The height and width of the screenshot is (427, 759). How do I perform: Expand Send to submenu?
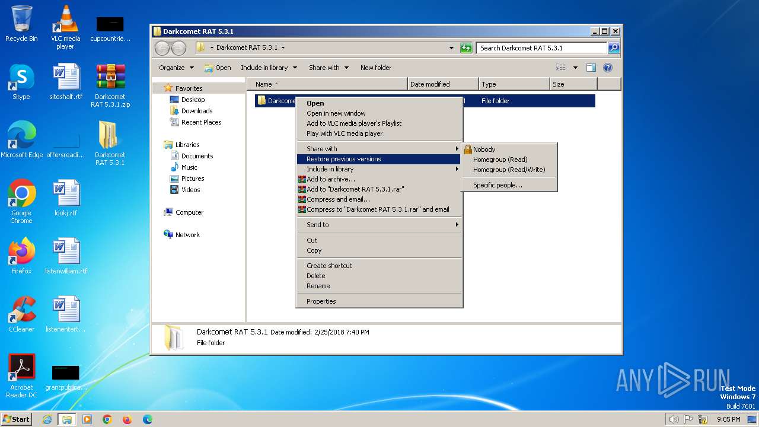click(379, 225)
